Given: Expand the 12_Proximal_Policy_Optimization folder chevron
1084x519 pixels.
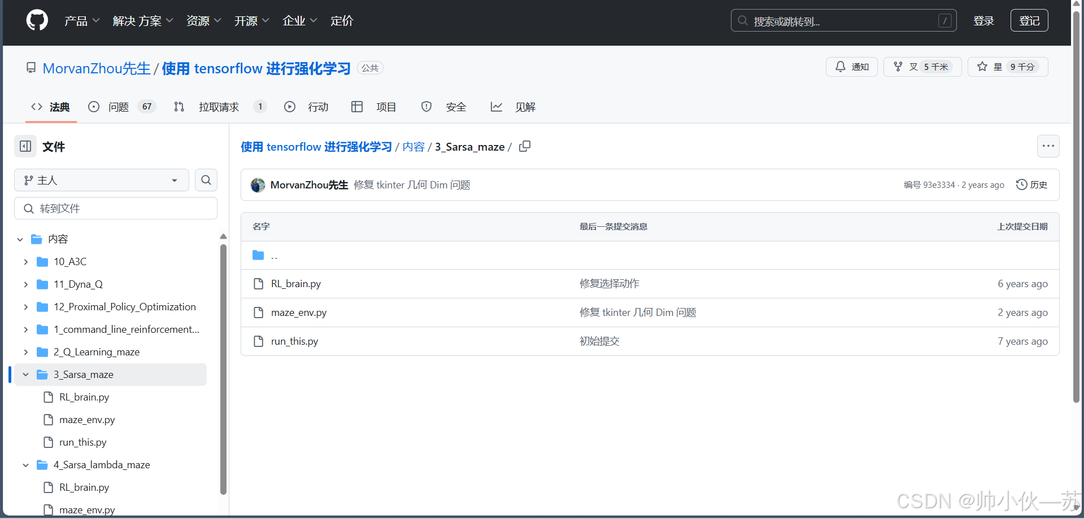Looking at the screenshot, I should coord(26,307).
